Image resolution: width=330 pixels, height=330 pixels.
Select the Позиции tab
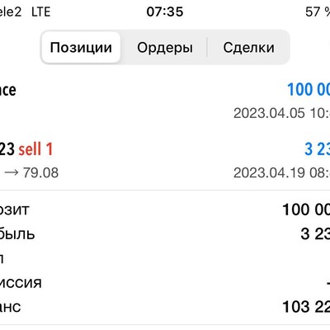click(81, 48)
